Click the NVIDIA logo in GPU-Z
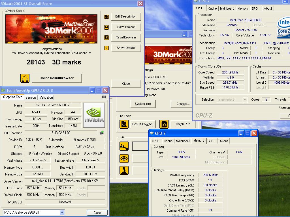This screenshot has height=217, width=290. pos(94,115)
